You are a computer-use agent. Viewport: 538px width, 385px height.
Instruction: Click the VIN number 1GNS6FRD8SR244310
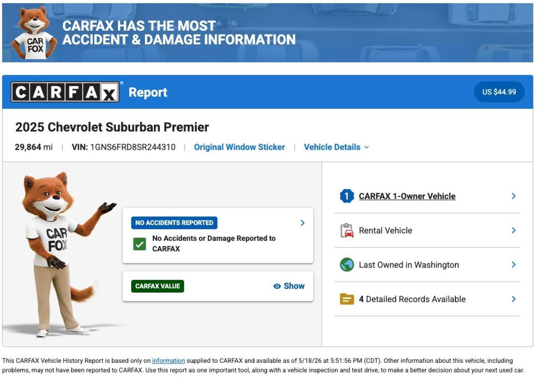(133, 147)
